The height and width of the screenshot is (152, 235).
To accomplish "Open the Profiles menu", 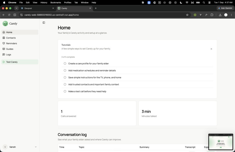I will 68,2.
